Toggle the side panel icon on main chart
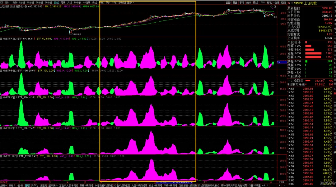 (275, 7)
